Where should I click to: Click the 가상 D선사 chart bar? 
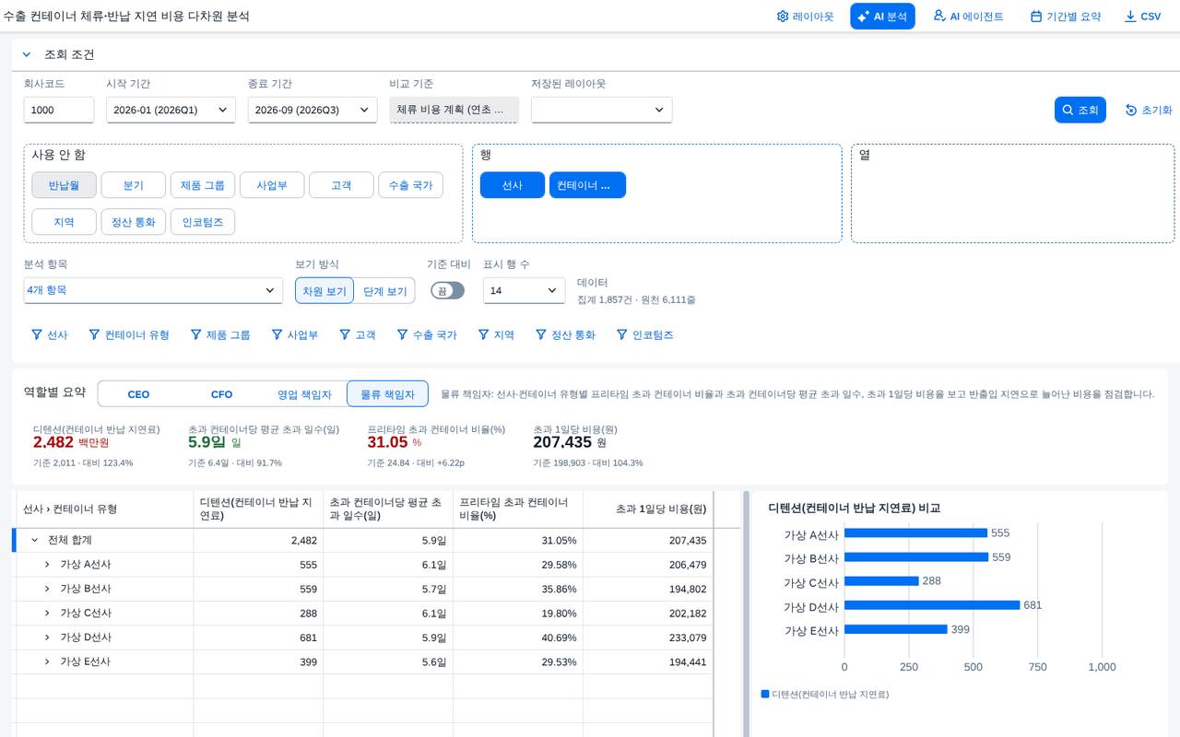coord(932,605)
